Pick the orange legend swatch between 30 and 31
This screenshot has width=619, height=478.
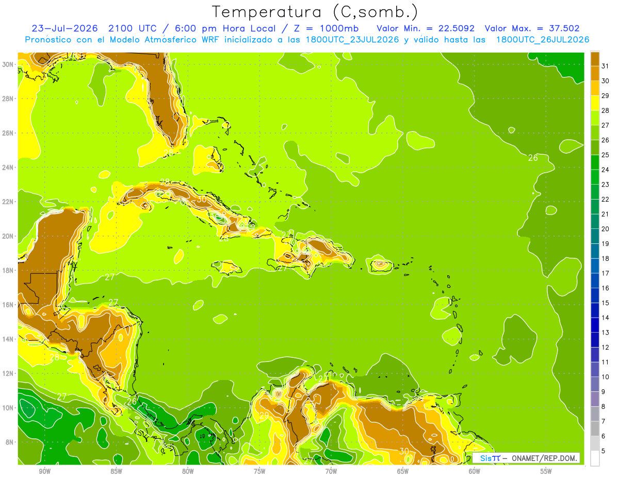595,73
